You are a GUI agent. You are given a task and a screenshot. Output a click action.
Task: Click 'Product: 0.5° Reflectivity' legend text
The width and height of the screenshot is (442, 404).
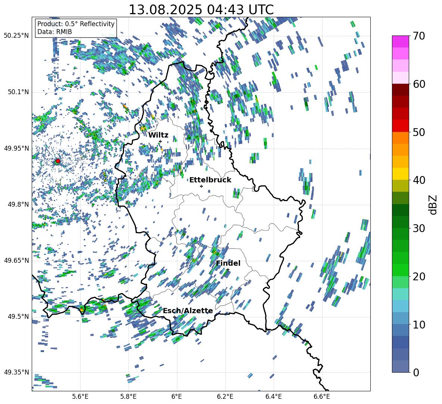tap(76, 24)
